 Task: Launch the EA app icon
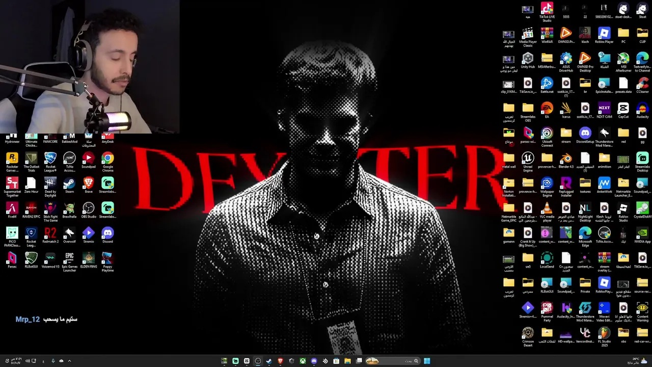coord(547,110)
